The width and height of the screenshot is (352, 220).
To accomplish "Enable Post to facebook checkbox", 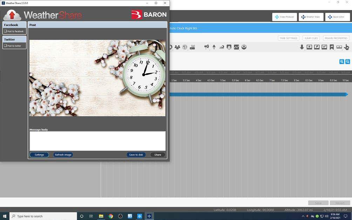I will [x=6, y=31].
